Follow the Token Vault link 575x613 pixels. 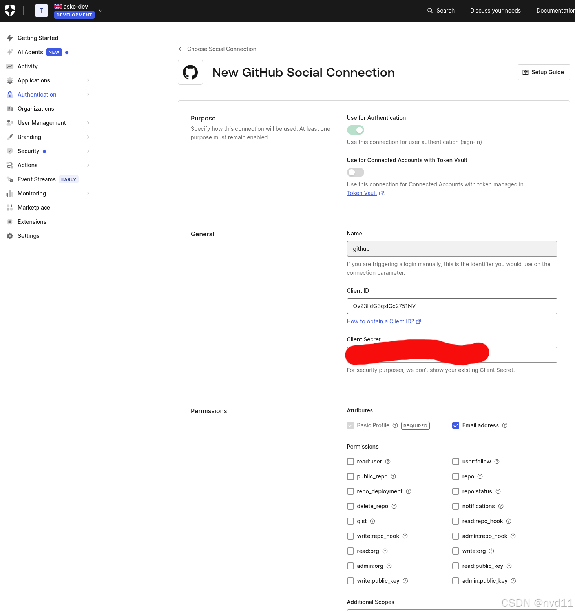pyautogui.click(x=362, y=193)
